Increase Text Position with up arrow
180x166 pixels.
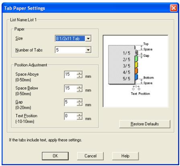coord(80,114)
